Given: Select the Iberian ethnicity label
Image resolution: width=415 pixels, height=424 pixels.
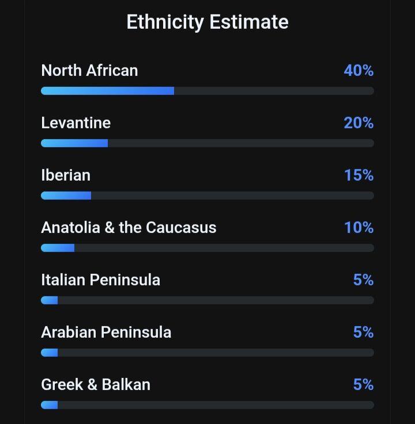Looking at the screenshot, I should [x=66, y=175].
